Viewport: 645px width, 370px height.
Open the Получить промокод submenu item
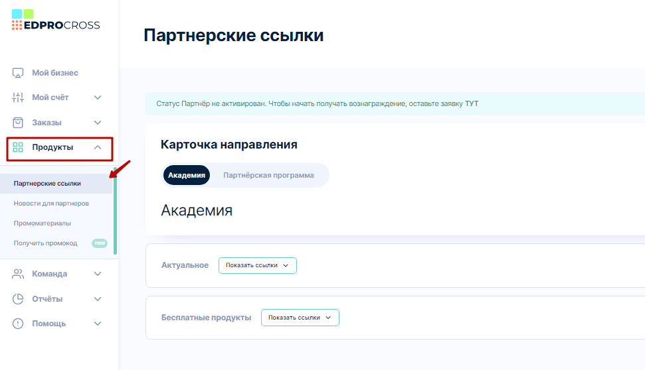45,243
